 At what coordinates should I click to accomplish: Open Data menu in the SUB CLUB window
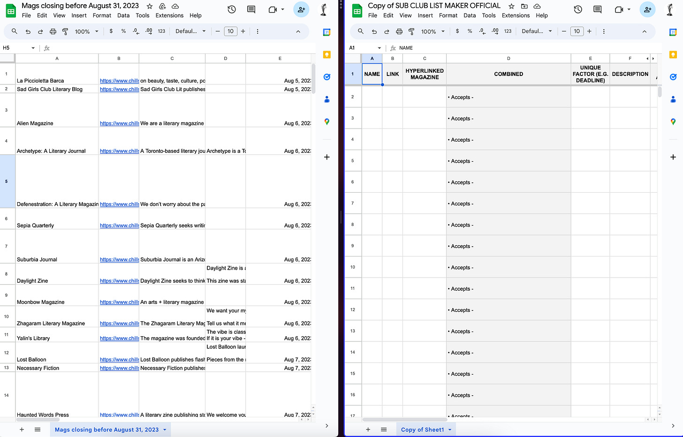point(470,15)
